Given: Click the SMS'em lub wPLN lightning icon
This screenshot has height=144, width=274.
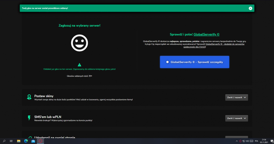Looking at the screenshot, I should pos(29,118).
